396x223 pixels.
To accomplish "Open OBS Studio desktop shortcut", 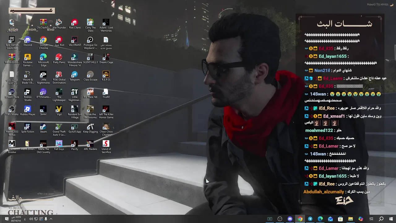I will pyautogui.click(x=12, y=111).
